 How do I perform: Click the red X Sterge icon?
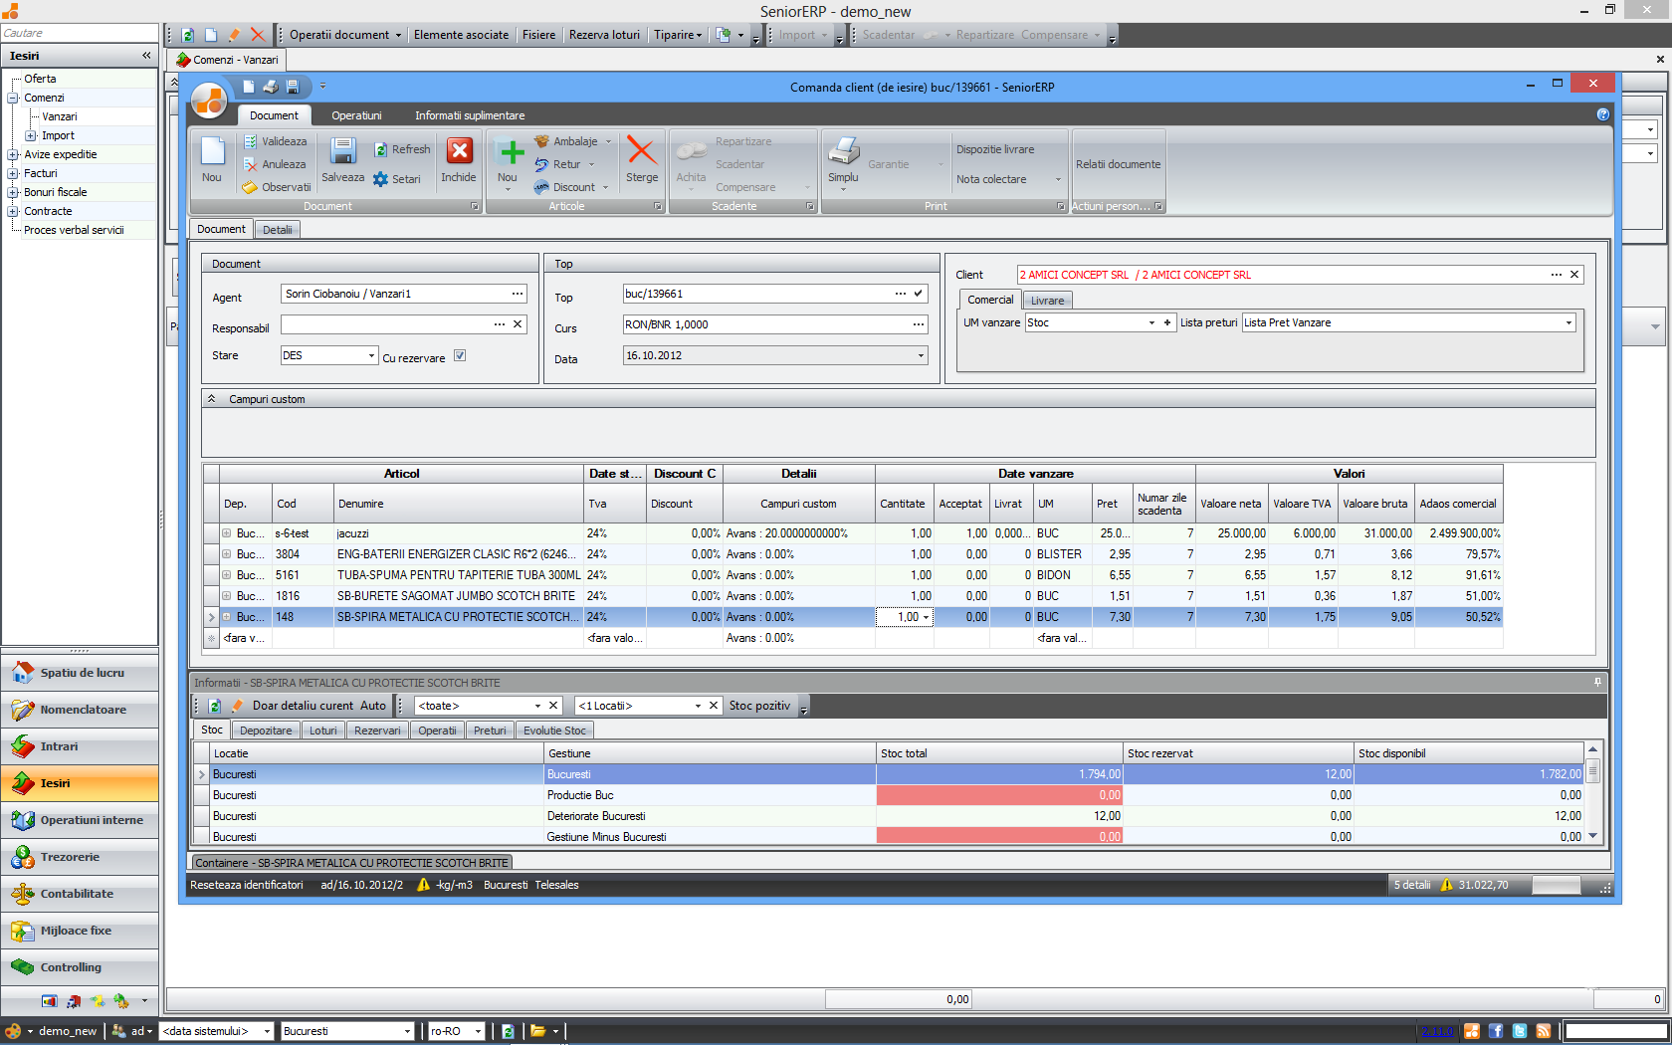point(641,152)
